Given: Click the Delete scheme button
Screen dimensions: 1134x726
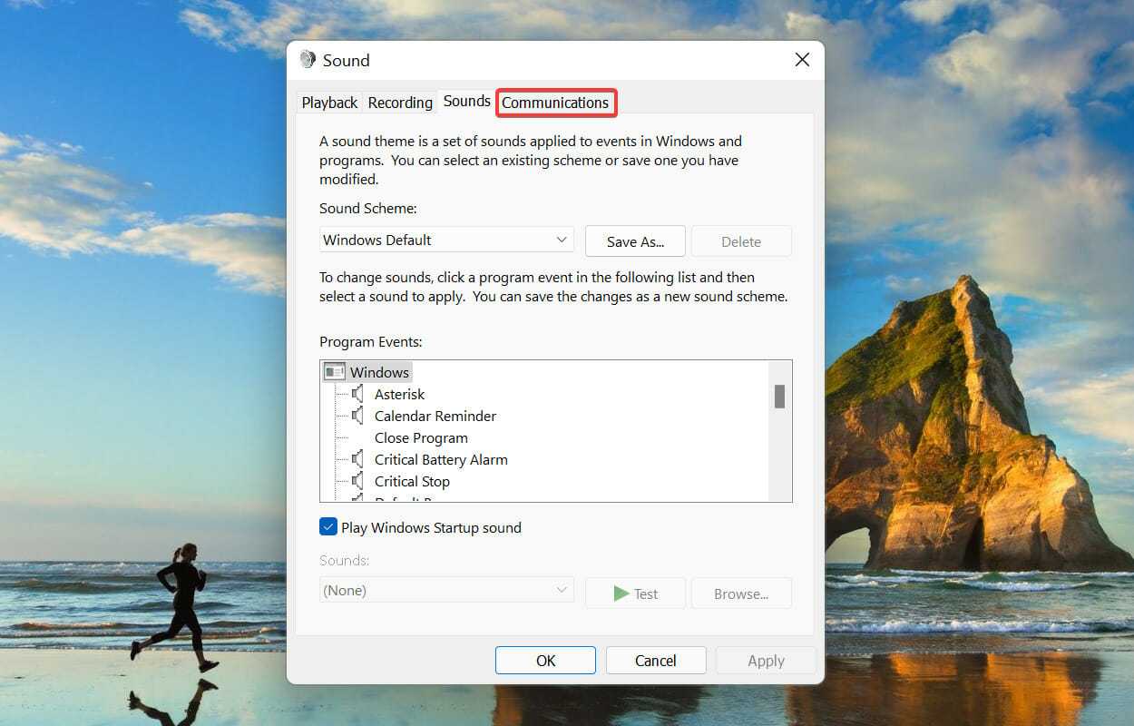Looking at the screenshot, I should tap(741, 241).
